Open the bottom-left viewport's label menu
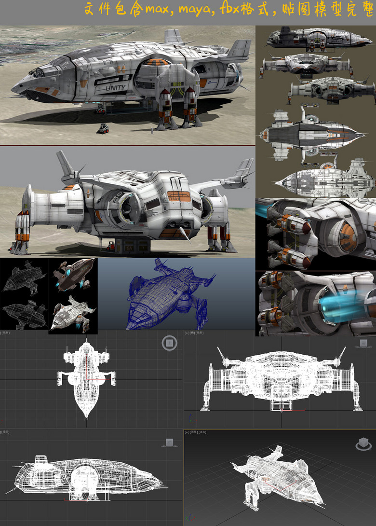 point(6,432)
